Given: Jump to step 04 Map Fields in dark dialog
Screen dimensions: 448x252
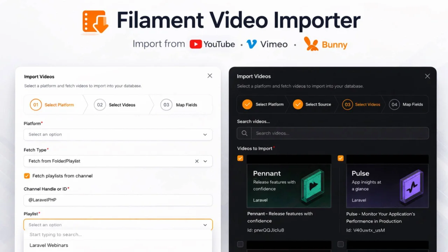Looking at the screenshot, I should click(x=406, y=104).
